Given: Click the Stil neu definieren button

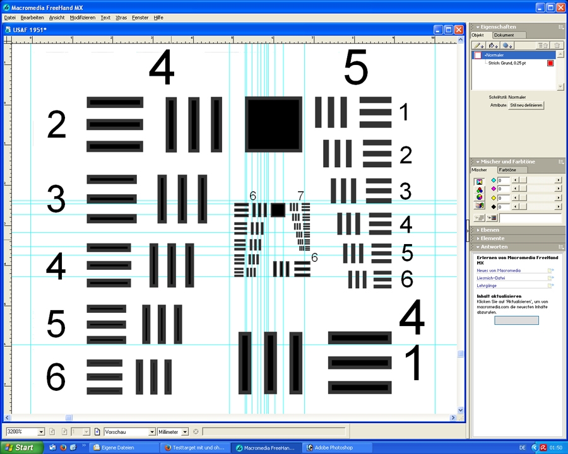Looking at the screenshot, I should pyautogui.click(x=526, y=105).
